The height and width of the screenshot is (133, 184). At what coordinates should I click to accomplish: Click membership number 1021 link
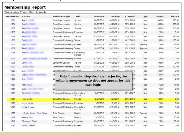coord(13,117)
